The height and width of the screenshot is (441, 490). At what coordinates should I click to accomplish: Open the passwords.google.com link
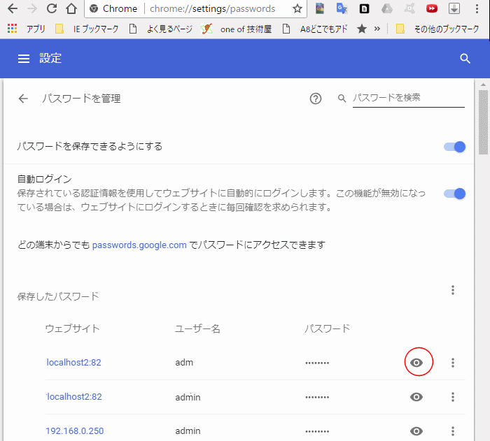coord(139,245)
